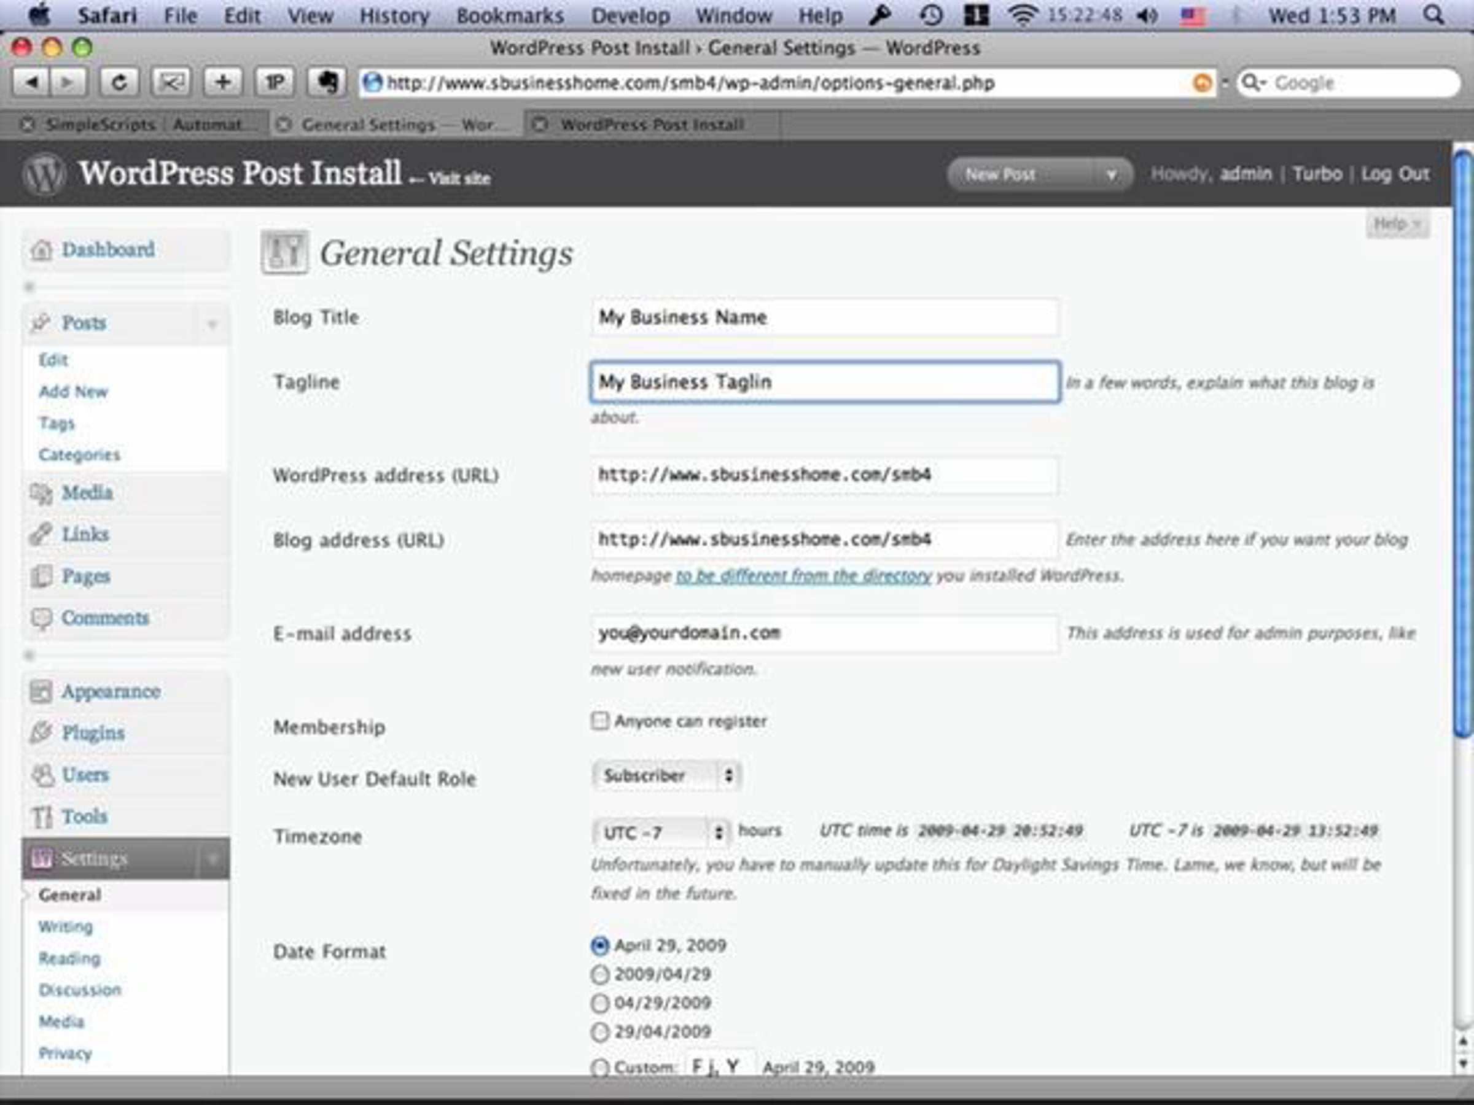Expand the Help panel tab
Viewport: 1474px width, 1105px height.
point(1397,224)
